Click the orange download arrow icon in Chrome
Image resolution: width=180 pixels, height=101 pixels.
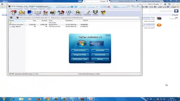pos(159,25)
